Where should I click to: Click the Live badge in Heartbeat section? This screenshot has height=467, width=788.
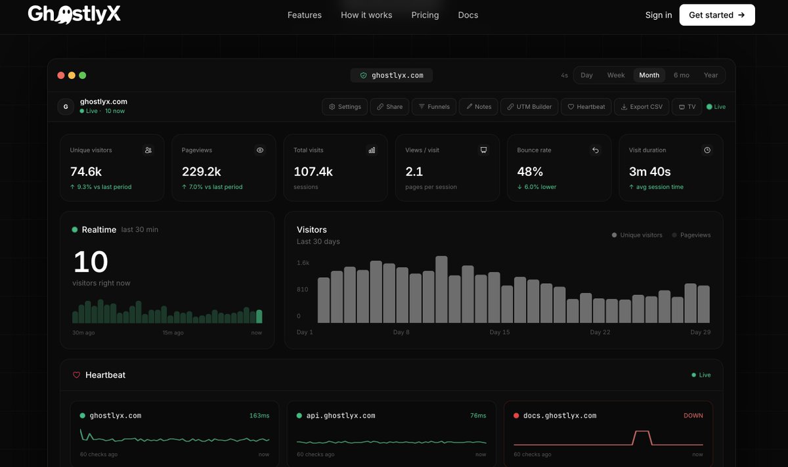click(701, 375)
